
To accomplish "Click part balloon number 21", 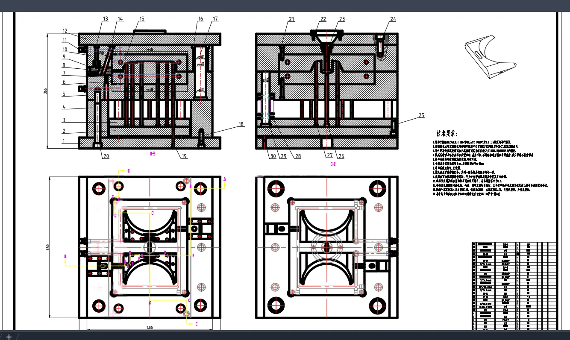I will [x=291, y=19].
